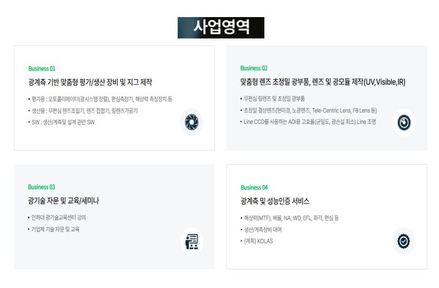Open the Business 02 label
The height and width of the screenshot is (288, 439).
[x=254, y=68]
